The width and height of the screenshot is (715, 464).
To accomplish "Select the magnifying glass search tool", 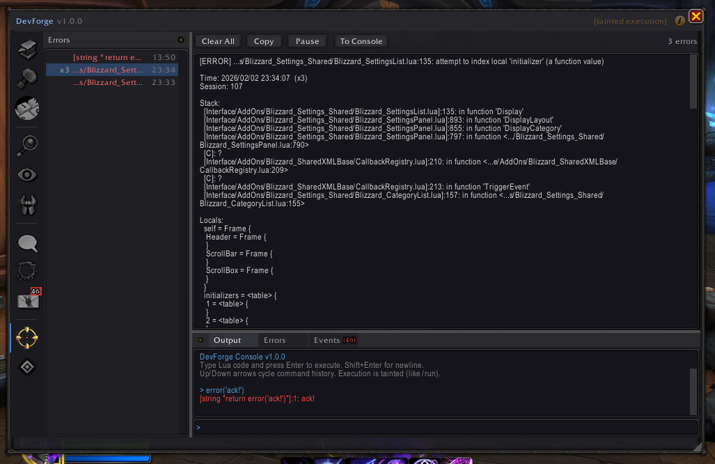I will coord(27,146).
